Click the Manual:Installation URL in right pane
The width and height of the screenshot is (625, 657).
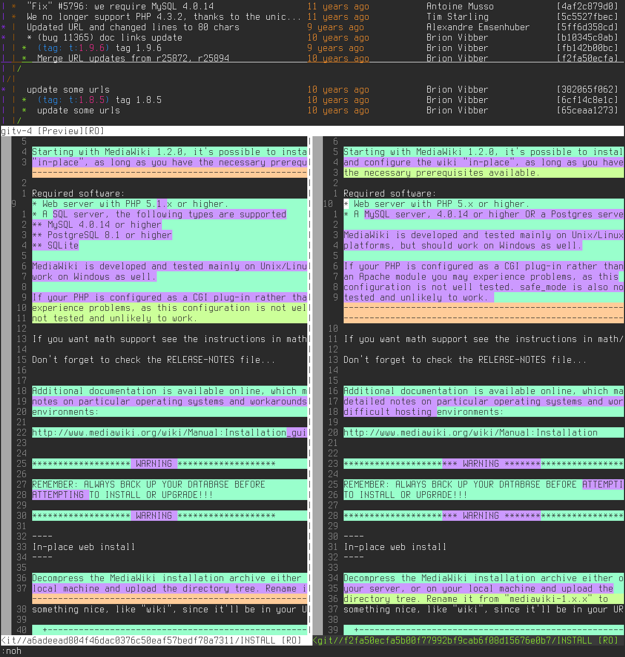(x=470, y=432)
